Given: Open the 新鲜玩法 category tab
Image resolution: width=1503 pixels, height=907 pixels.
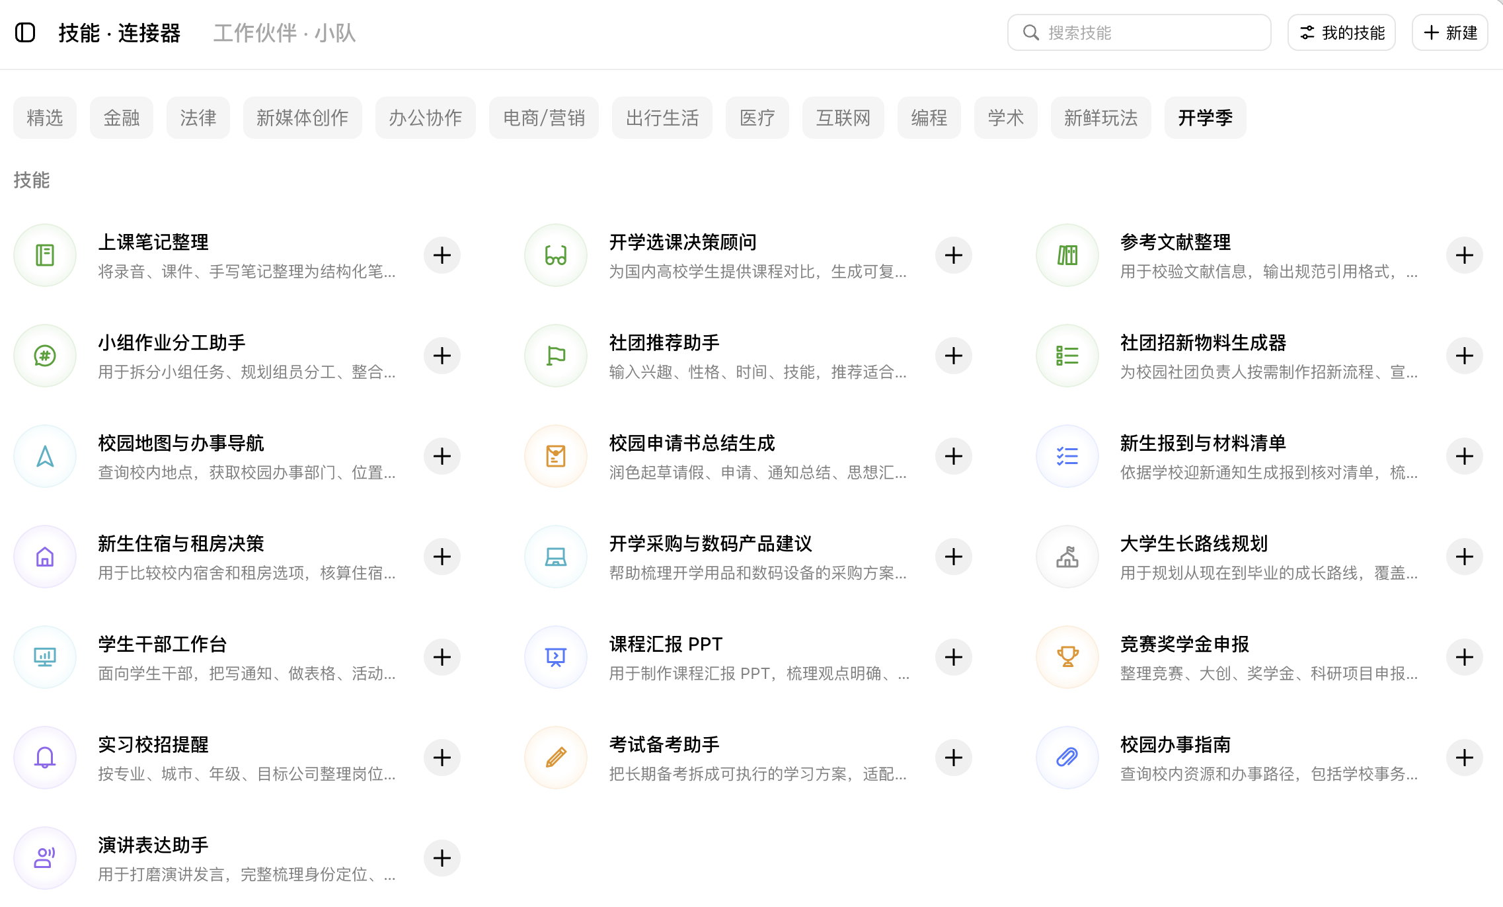Looking at the screenshot, I should point(1101,118).
